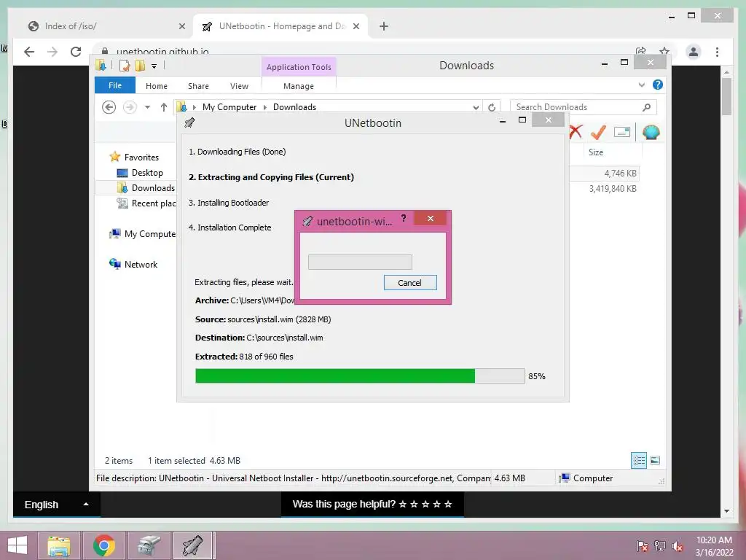
Task: Click the UNetbootin rocket taskbar icon
Action: coord(194,545)
